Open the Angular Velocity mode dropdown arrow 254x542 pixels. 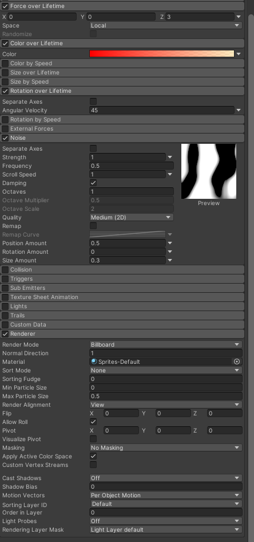(239, 110)
